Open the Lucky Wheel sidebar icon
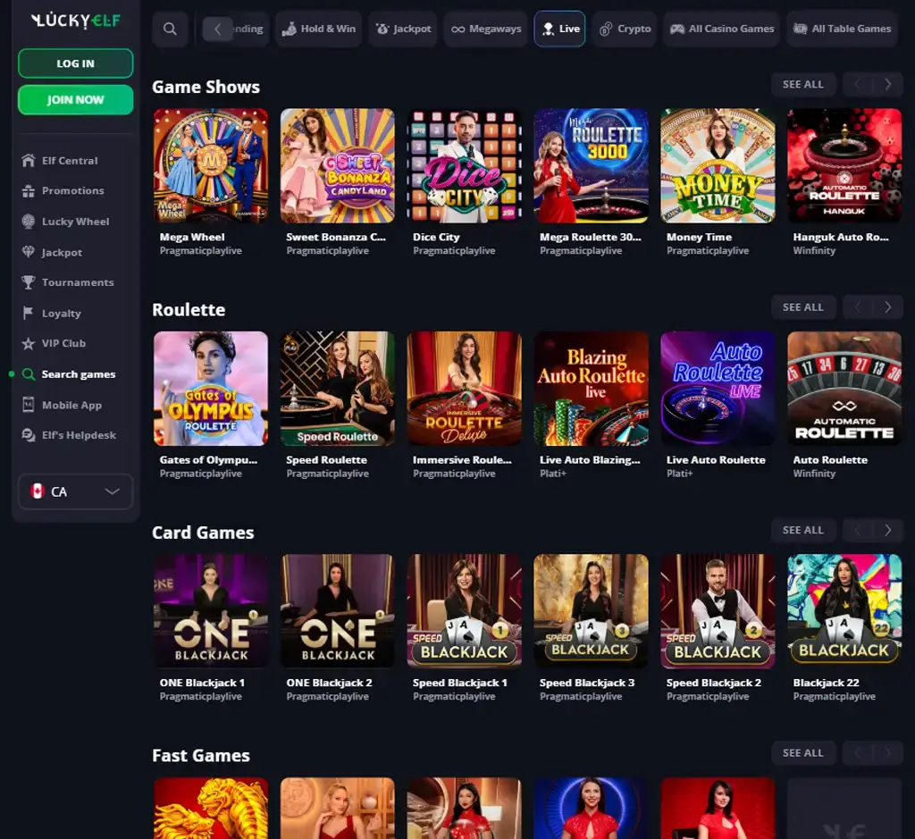The height and width of the screenshot is (839, 915). (28, 221)
